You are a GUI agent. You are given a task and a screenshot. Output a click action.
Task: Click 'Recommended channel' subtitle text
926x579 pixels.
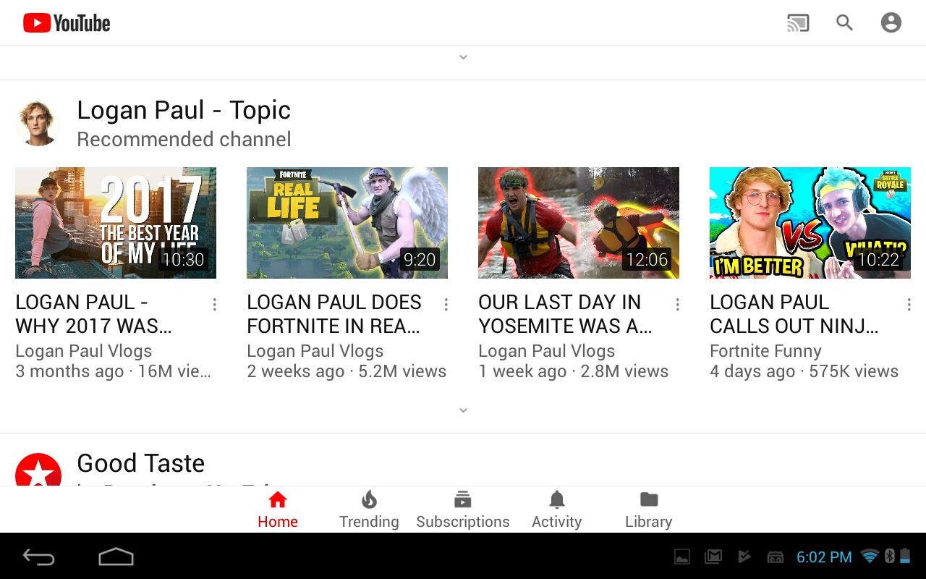tap(184, 139)
